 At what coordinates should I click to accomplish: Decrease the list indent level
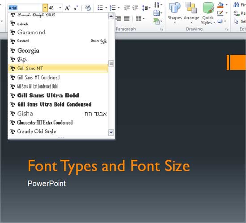[127, 8]
